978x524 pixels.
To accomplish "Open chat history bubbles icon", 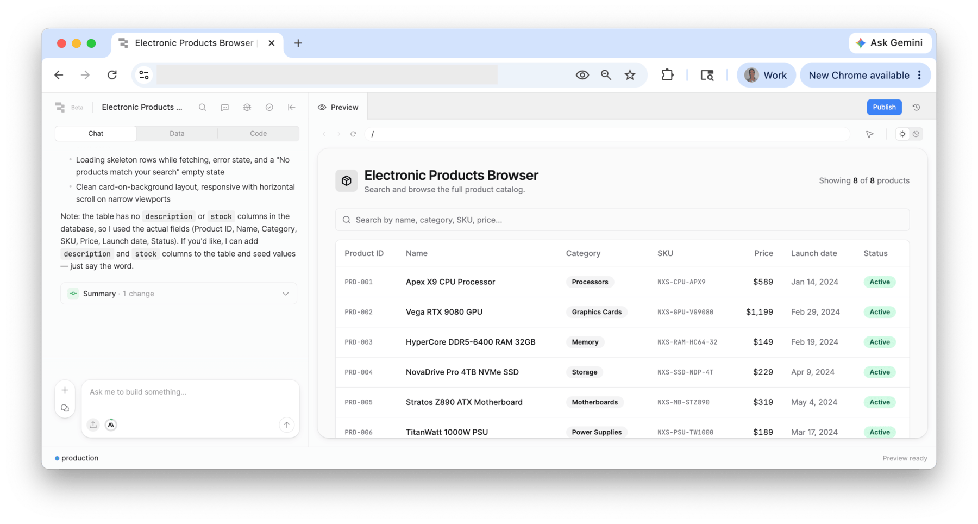I will click(x=65, y=408).
